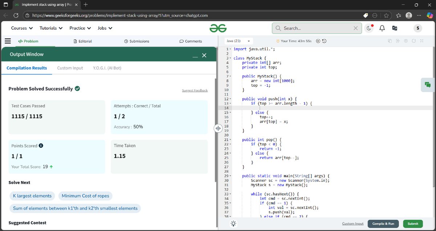The image size is (436, 231).
Task: Start the timer play button
Action: point(318,41)
